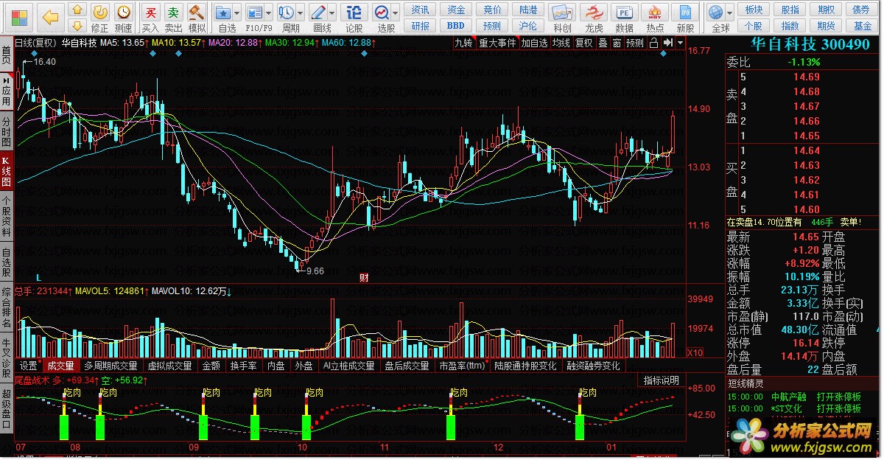Open the 龙虎 dragon icon
This screenshot has width=884, height=460.
(594, 18)
